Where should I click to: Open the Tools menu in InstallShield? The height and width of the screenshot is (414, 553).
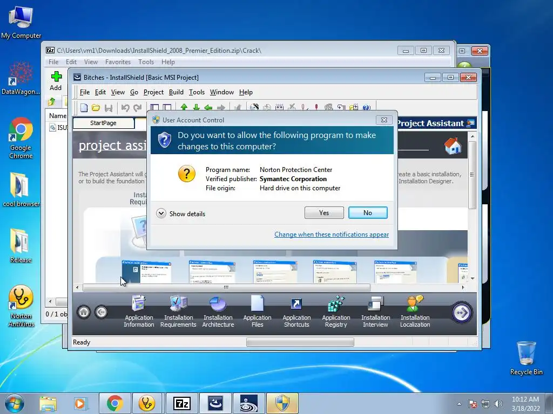tap(197, 92)
